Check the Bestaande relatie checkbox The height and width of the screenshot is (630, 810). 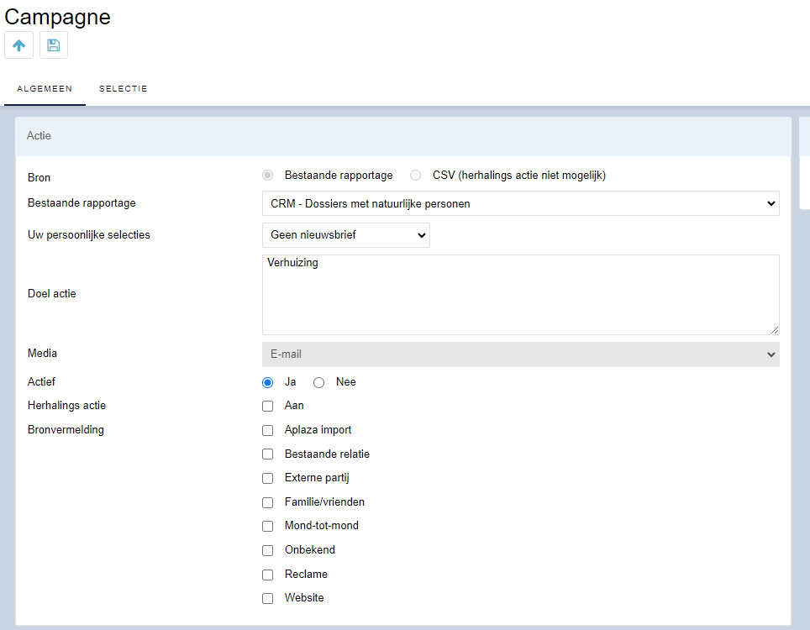click(267, 454)
